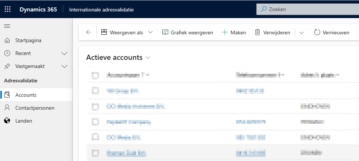Click the Verwijderen trash icon
This screenshot has height=161, width=359.
point(257,32)
